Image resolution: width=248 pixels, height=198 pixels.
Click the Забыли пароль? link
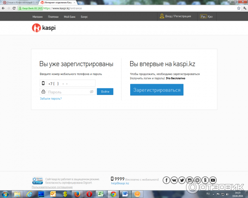50,99
